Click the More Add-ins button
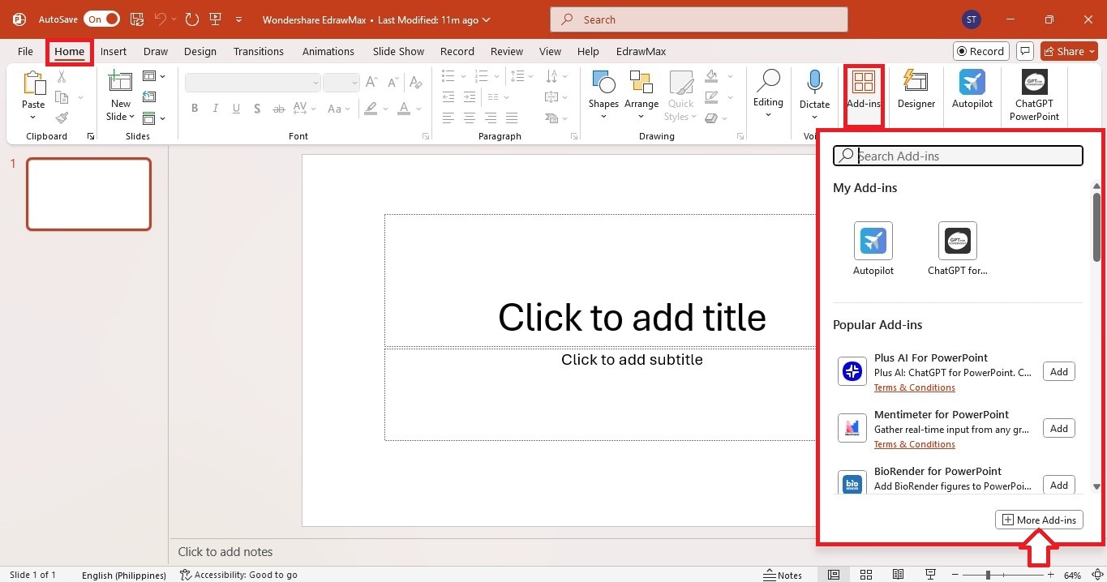Viewport: 1107px width, 582px height. [x=1039, y=520]
